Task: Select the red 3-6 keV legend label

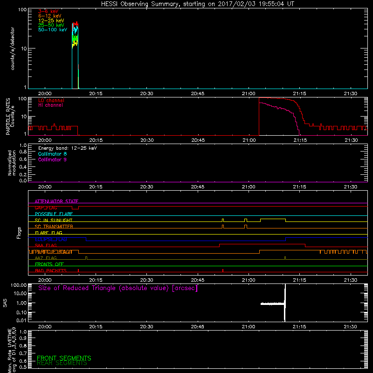Action: pyautogui.click(x=48, y=11)
